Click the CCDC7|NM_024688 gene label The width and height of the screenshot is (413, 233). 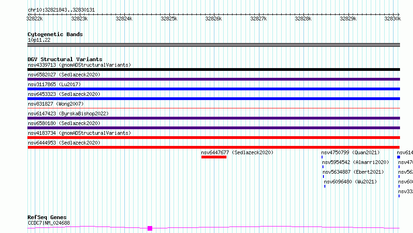(49, 223)
